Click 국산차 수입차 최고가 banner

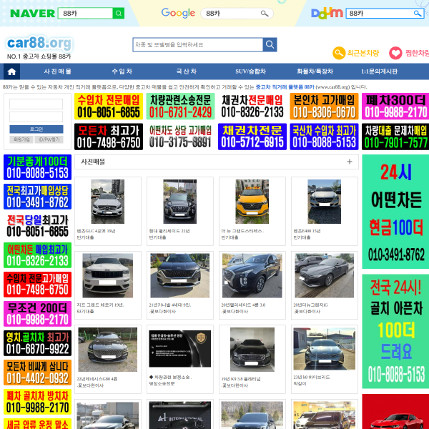click(324, 137)
